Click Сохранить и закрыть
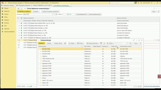Image resolution: width=161 pixels, height=90 pixels. 24,11
